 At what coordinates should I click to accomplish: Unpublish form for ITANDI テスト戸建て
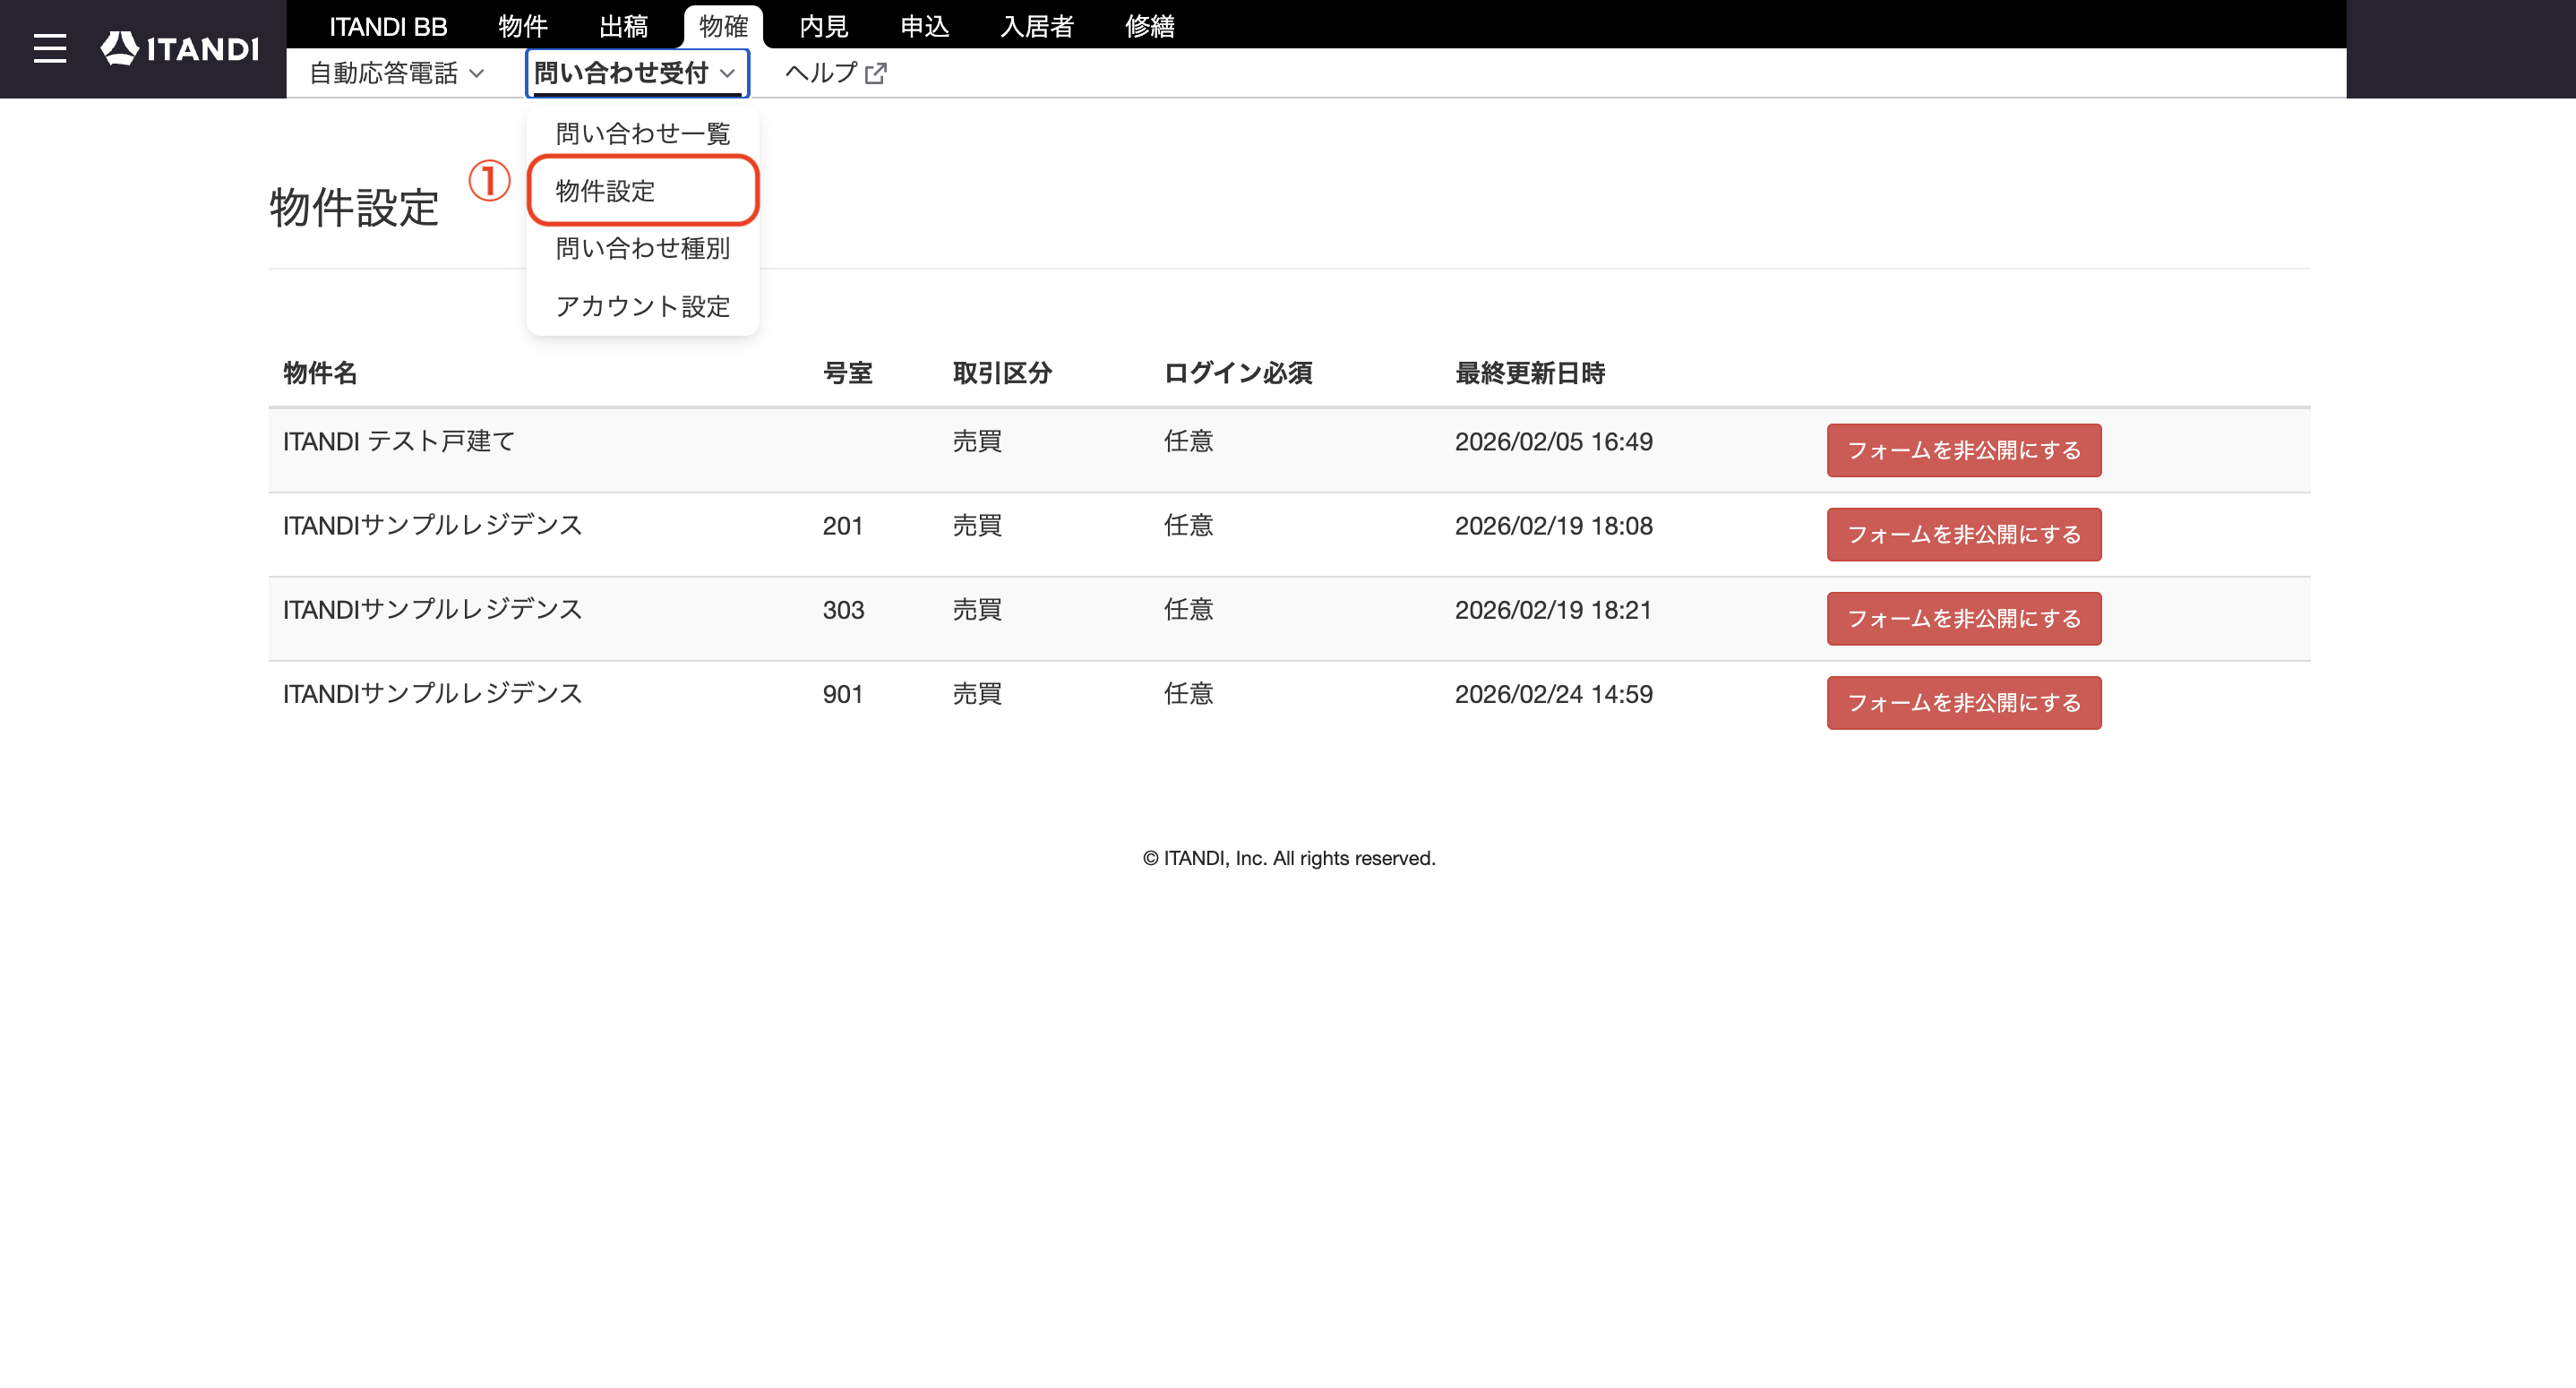coord(1964,450)
